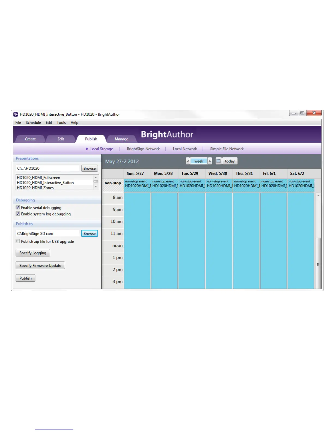Click the schedule scrollbar up arrow

pos(318,196)
